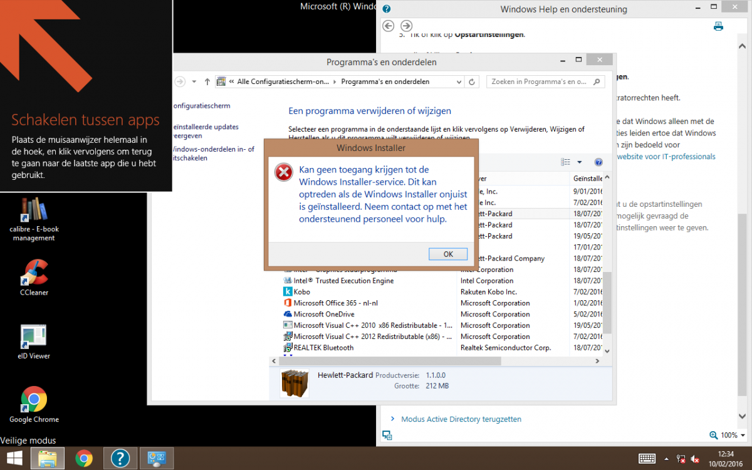Click 'Alle Configuratiescherm-onderdelen' breadcrumb
This screenshot has width=752, height=470.
click(x=283, y=81)
